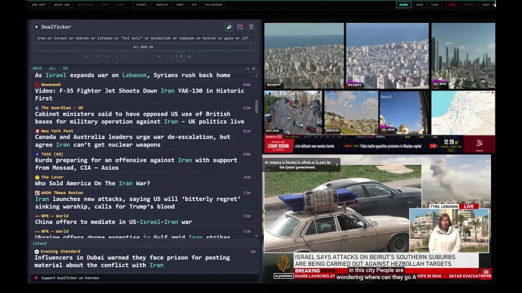522x293 pixels.
Task: Click the heart icon next to Patreon
Action: pyautogui.click(x=36, y=278)
